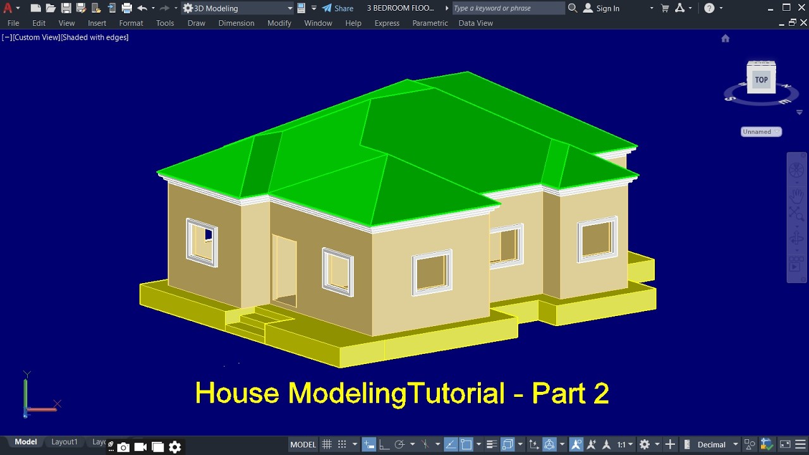The image size is (809, 455).
Task: Toggle Lineweight display in status bar
Action: tap(492, 444)
